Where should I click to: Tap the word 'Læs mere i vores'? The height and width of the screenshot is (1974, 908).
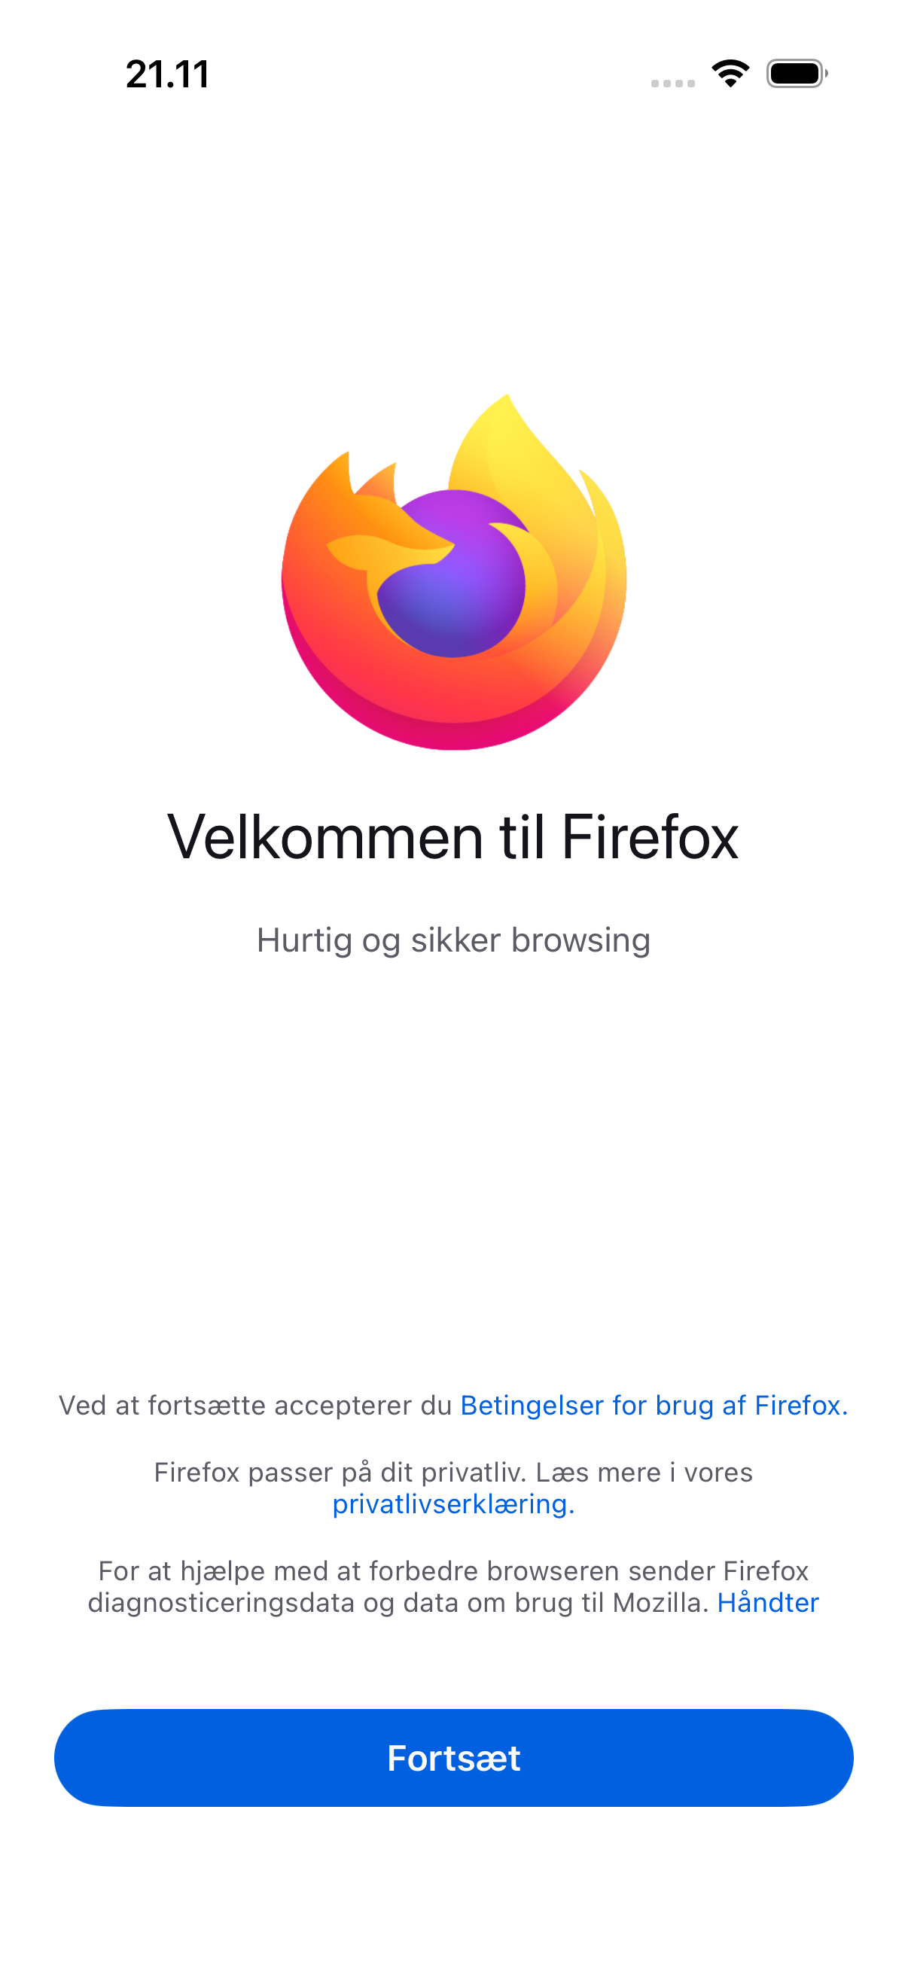644,1472
